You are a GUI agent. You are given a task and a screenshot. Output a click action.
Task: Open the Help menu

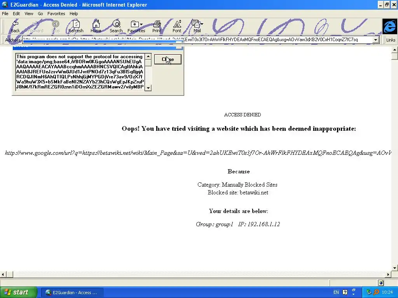click(73, 14)
